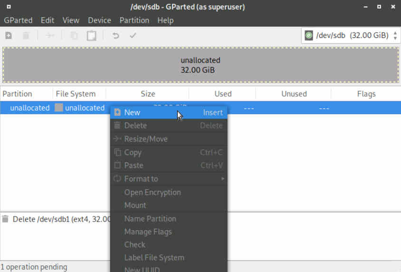Click the Delete partition toolbar icon
The width and height of the screenshot is (401, 272).
pos(26,36)
